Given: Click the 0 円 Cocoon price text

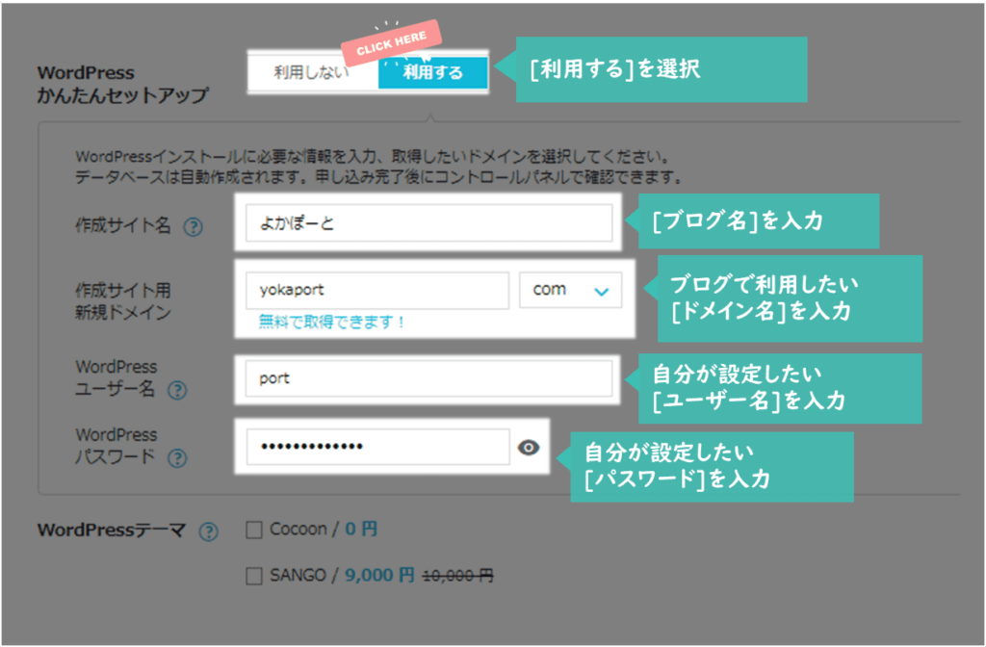Looking at the screenshot, I should 362,530.
